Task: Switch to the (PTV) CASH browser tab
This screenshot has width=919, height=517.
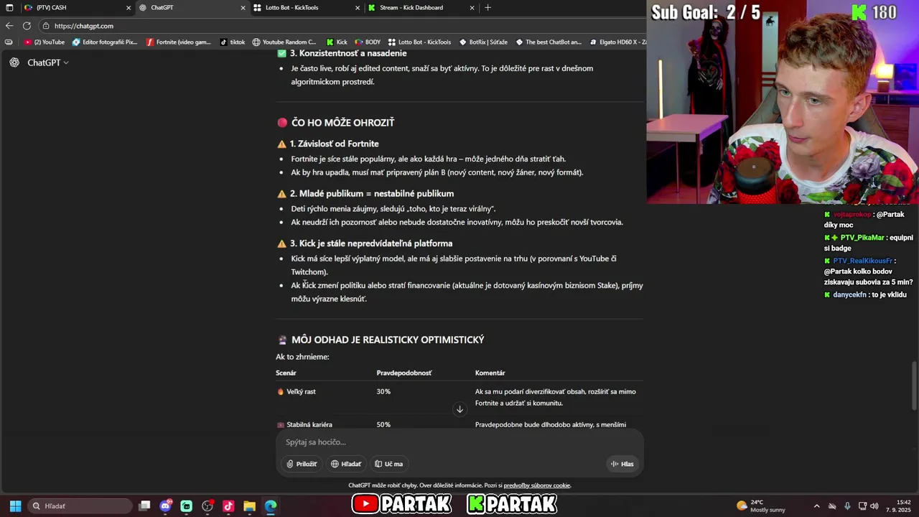Action: click(x=76, y=8)
